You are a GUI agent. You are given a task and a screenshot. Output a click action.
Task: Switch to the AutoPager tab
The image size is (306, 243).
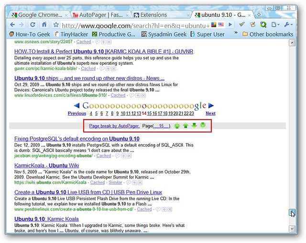(x=100, y=15)
